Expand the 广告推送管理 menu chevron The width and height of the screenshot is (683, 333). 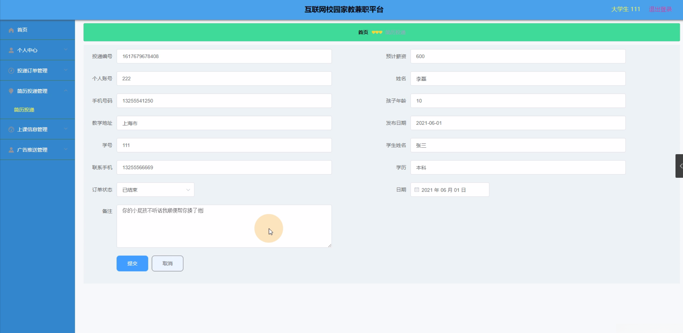pos(66,149)
